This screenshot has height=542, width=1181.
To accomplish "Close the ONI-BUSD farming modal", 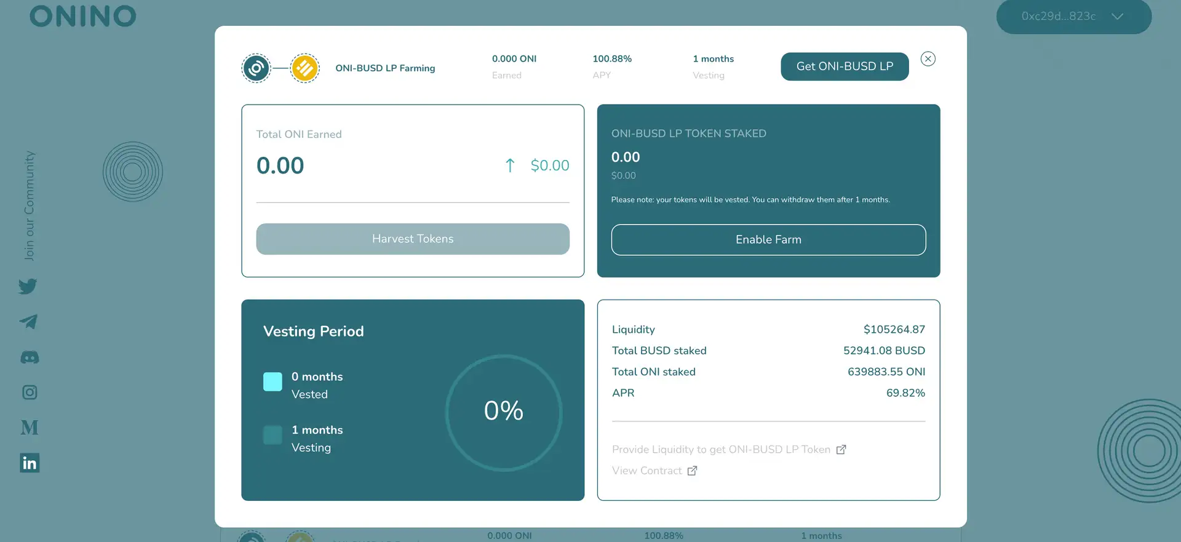I will tap(928, 59).
